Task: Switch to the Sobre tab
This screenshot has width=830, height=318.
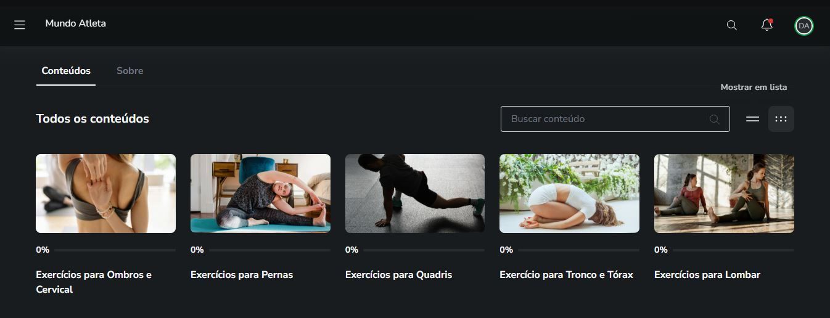Action: point(129,71)
